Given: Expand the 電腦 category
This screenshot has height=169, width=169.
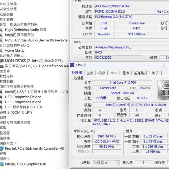Looking at the screenshot, I should coord(3,128).
